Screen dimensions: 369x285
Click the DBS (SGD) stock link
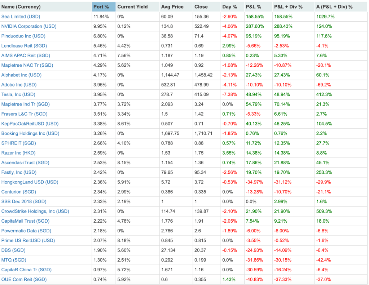[13, 250]
